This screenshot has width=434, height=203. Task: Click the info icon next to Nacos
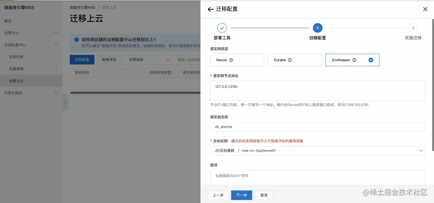(x=231, y=60)
